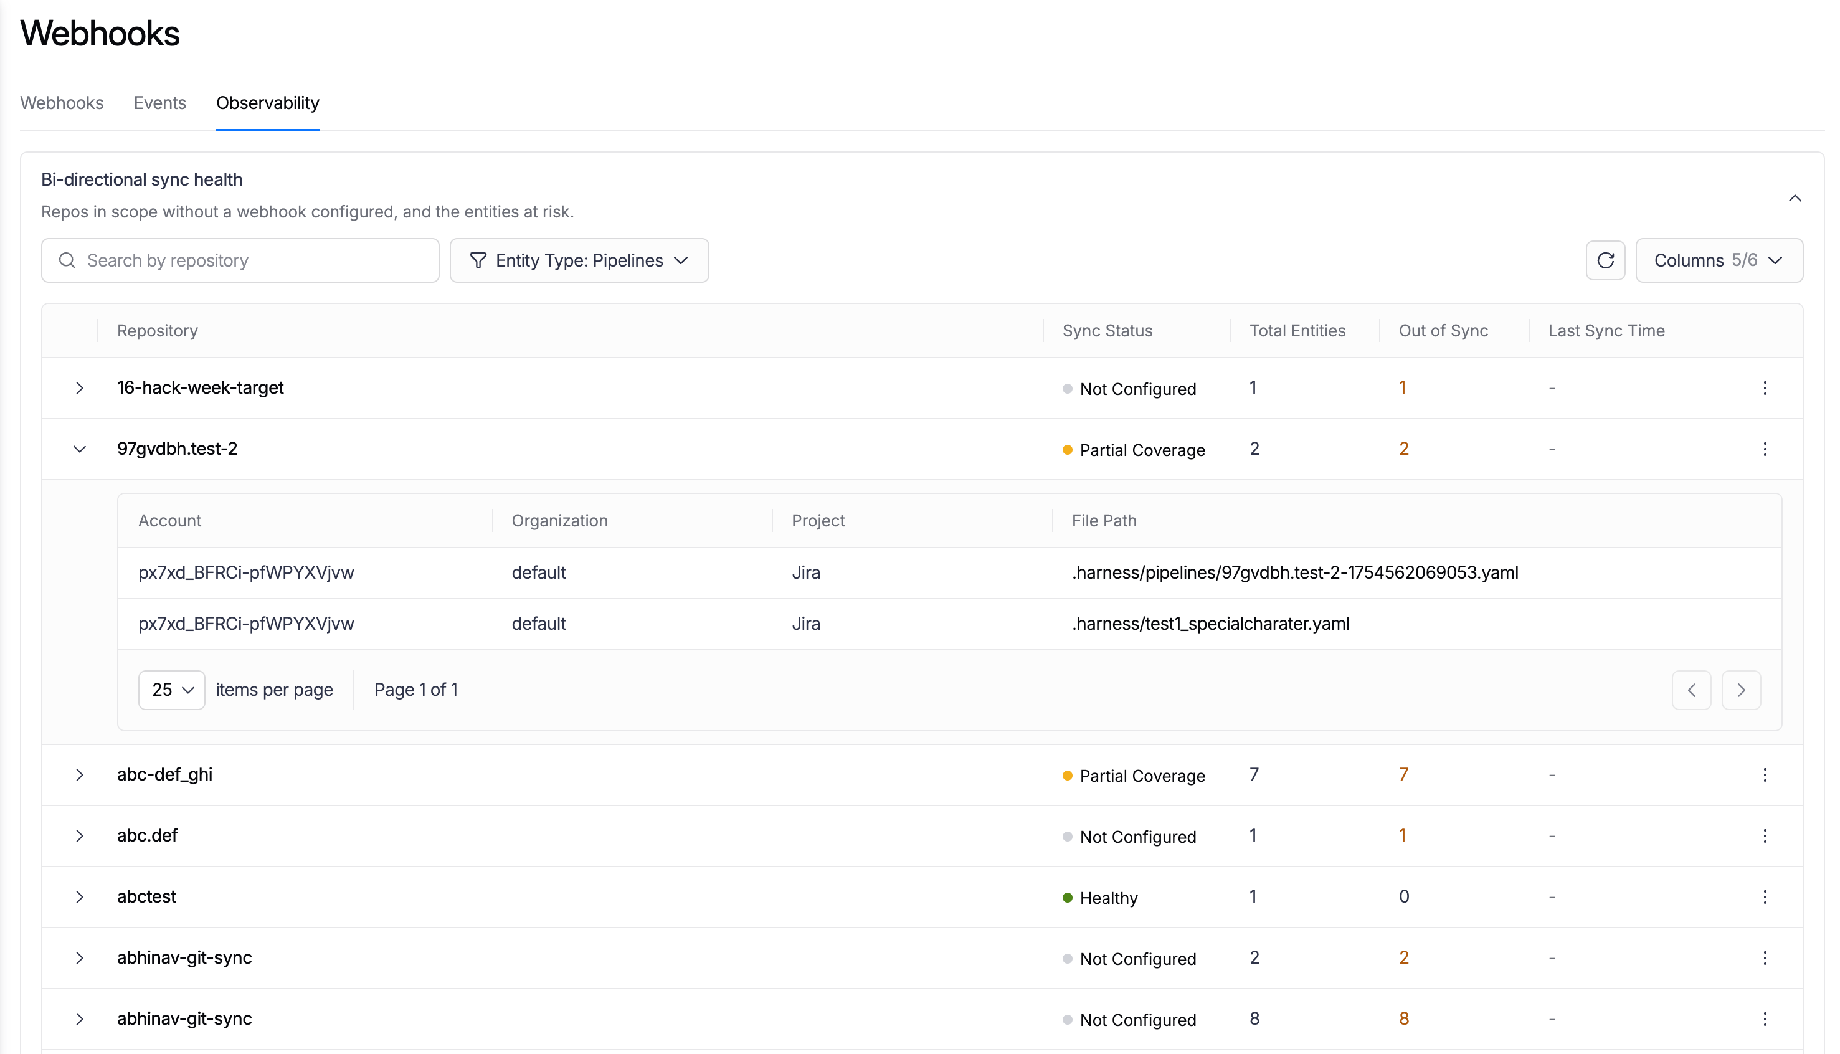The image size is (1840, 1054).
Task: Click the Healthy status for abctest
Action: [1100, 898]
